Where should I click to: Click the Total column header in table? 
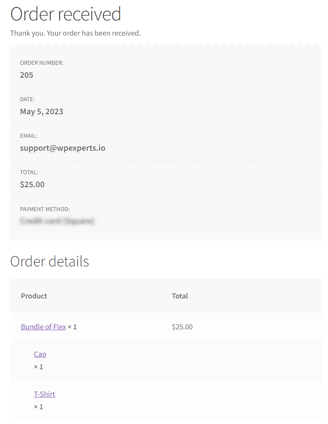pos(180,296)
